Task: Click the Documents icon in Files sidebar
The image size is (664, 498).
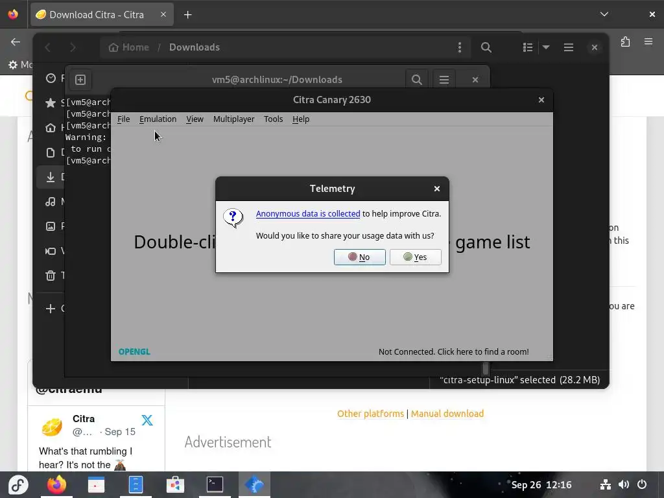Action: (51, 152)
